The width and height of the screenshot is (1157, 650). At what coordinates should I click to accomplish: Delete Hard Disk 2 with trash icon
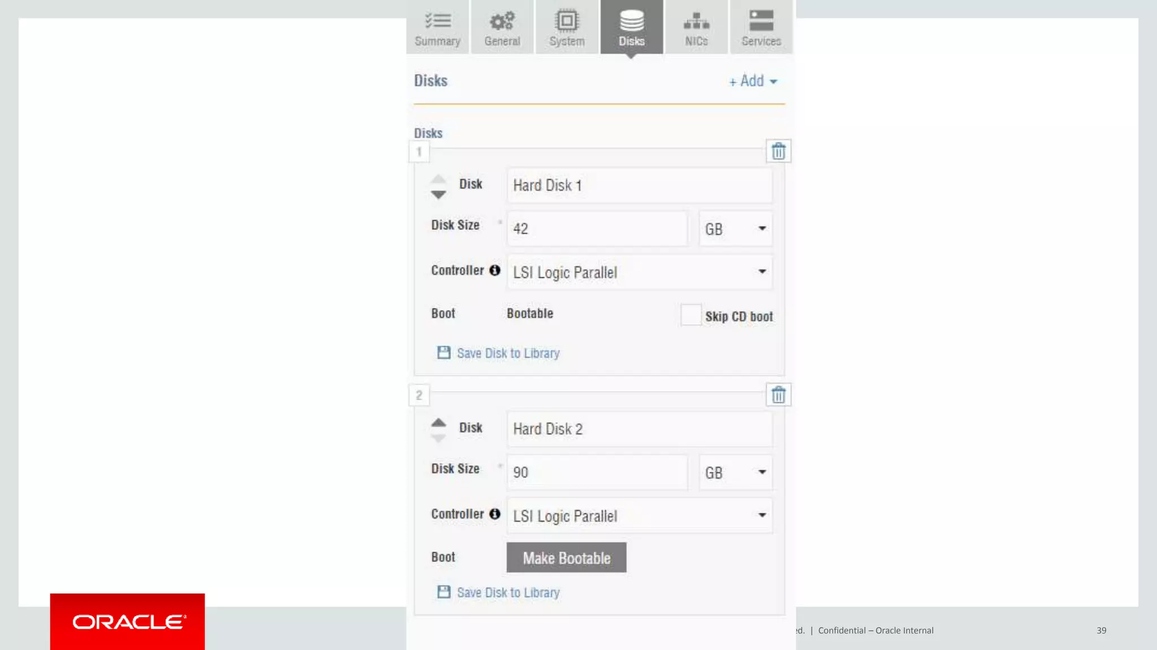pos(778,395)
